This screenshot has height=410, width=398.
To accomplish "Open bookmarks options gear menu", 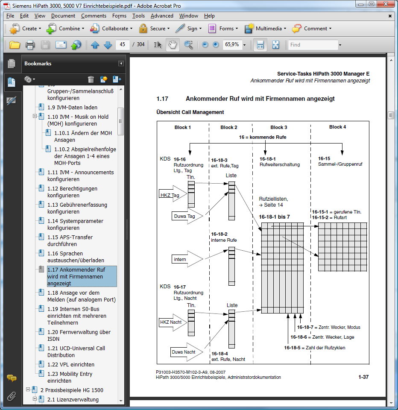I will [29, 79].
